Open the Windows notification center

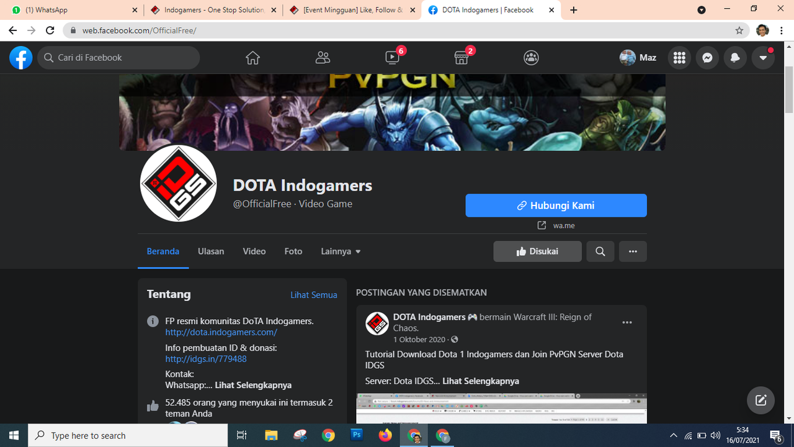point(776,435)
